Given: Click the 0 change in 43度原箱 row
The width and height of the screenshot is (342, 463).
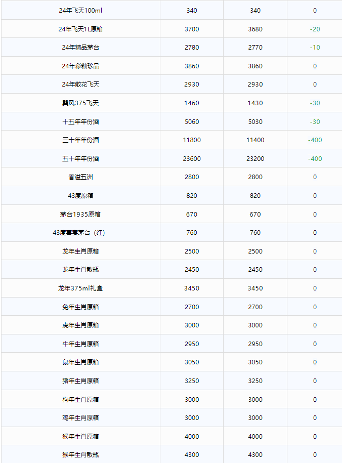Looking at the screenshot, I should 315,195.
